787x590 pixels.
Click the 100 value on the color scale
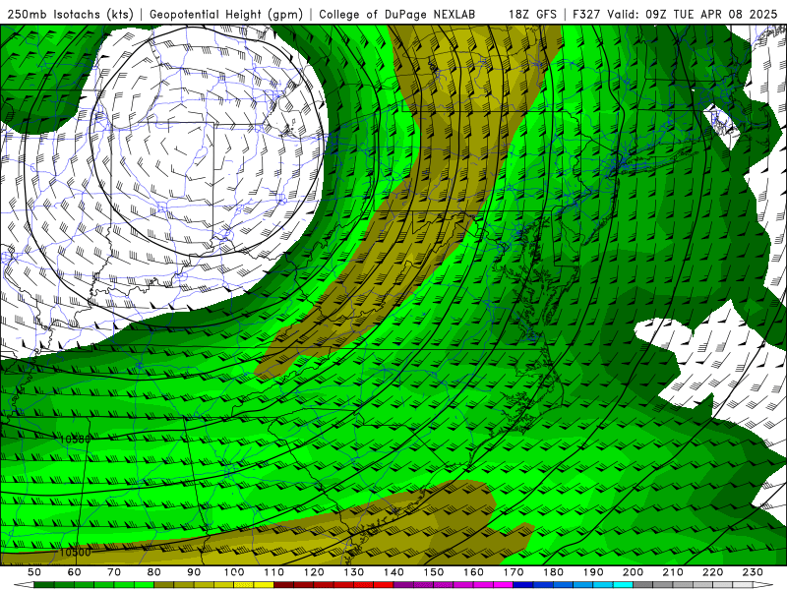point(234,572)
